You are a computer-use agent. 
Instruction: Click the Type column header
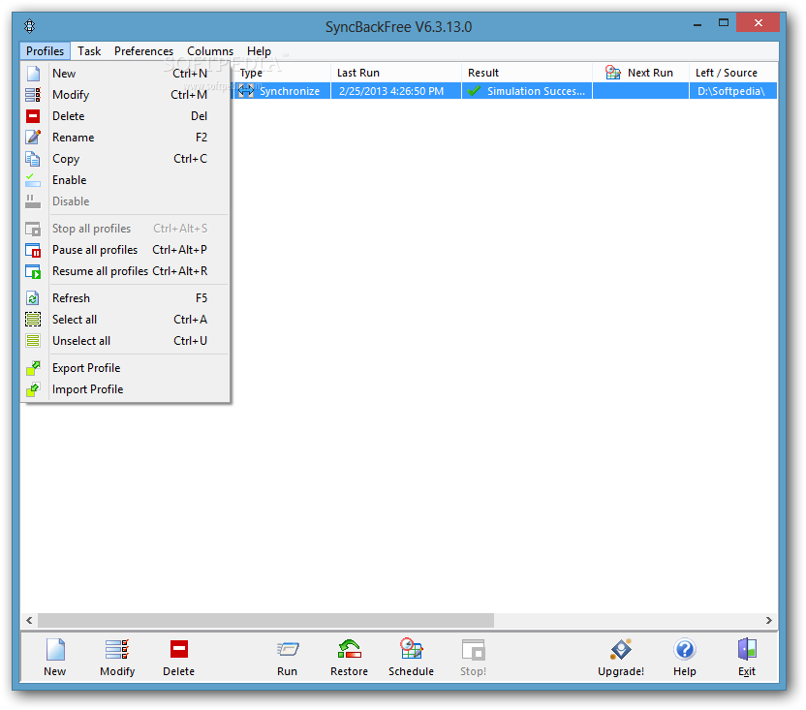coord(281,73)
